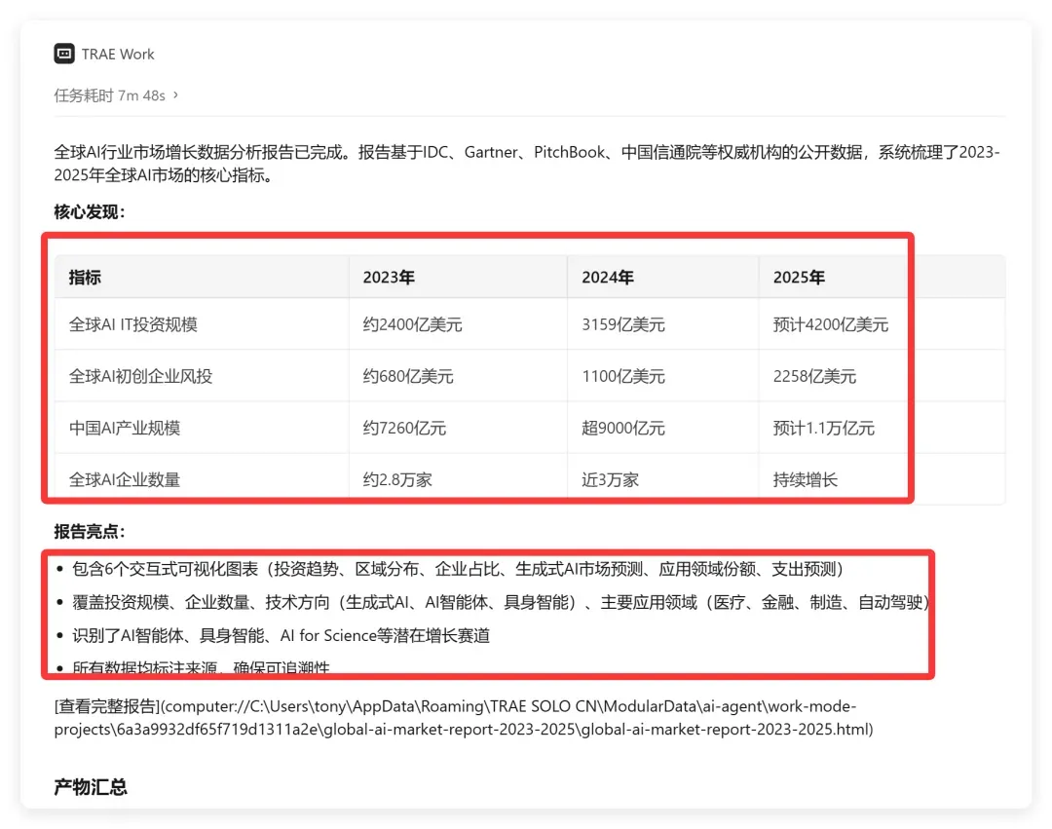Click the 报告亮点 heading

click(90, 531)
